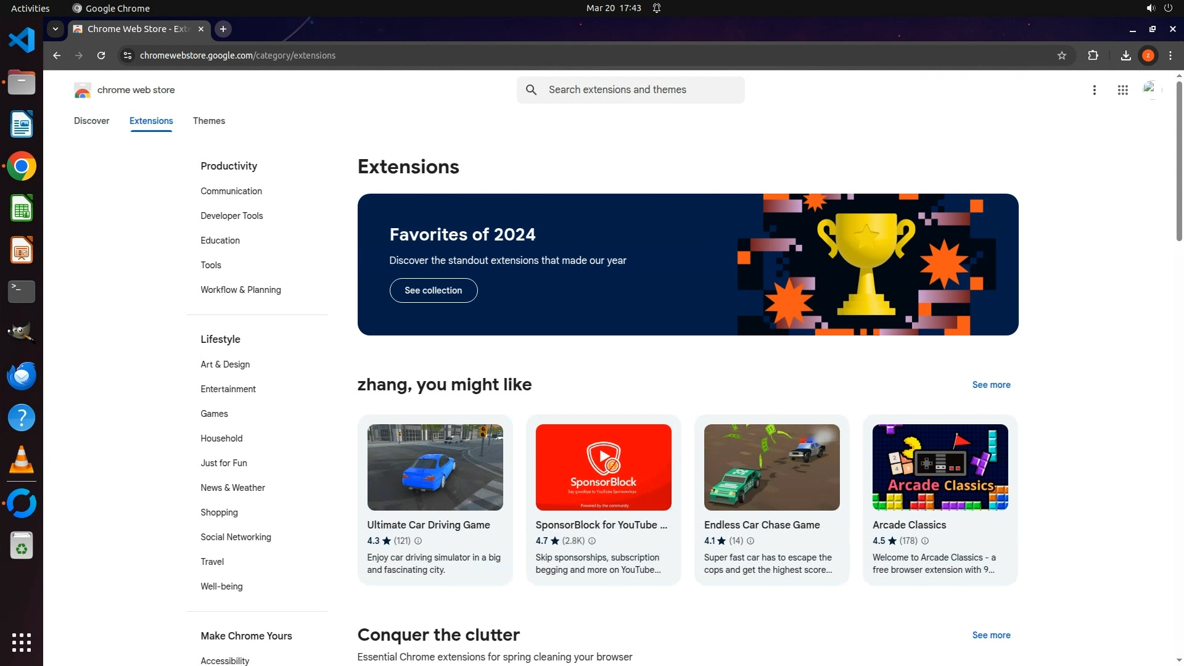Switch to the Themes tab

point(208,121)
